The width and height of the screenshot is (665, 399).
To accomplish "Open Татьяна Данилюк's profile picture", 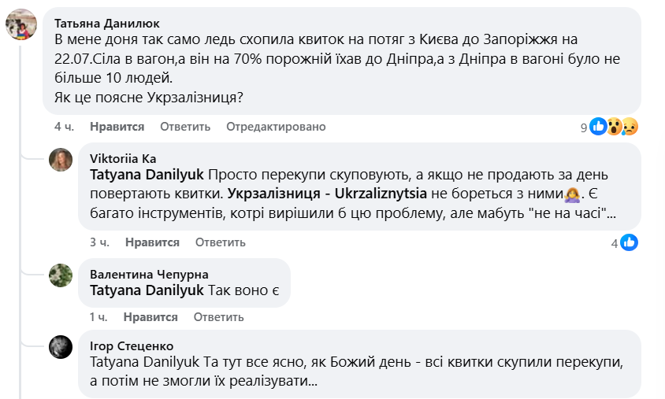I will 21,25.
